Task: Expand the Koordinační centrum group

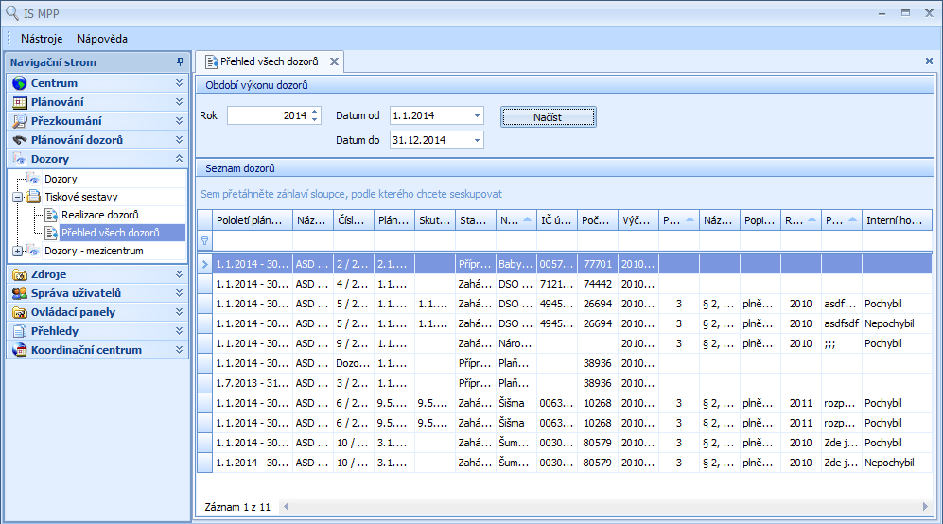Action: pyautogui.click(x=179, y=350)
